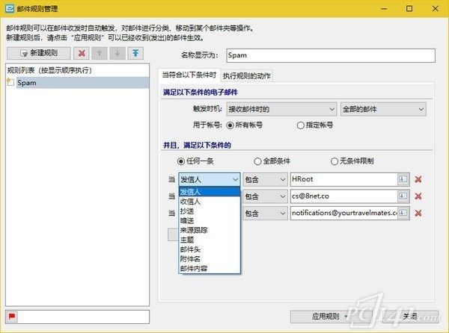Move the rule up with the up arrow icon
The width and height of the screenshot is (449, 333).
coord(100,53)
